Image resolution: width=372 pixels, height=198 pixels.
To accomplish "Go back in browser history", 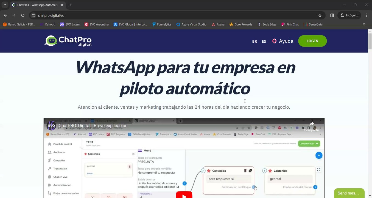I will click(x=5, y=15).
